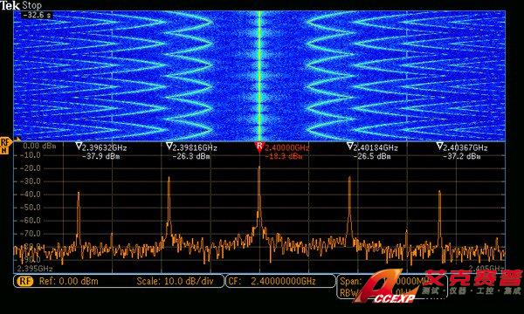Image resolution: width=524 pixels, height=314 pixels.
Task: Open the Ref: 0.00 dBm setting
Action: click(x=69, y=281)
